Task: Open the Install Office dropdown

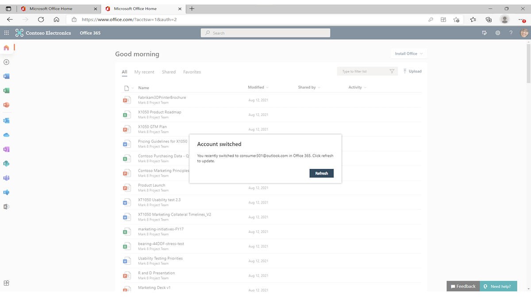Action: coord(408,53)
